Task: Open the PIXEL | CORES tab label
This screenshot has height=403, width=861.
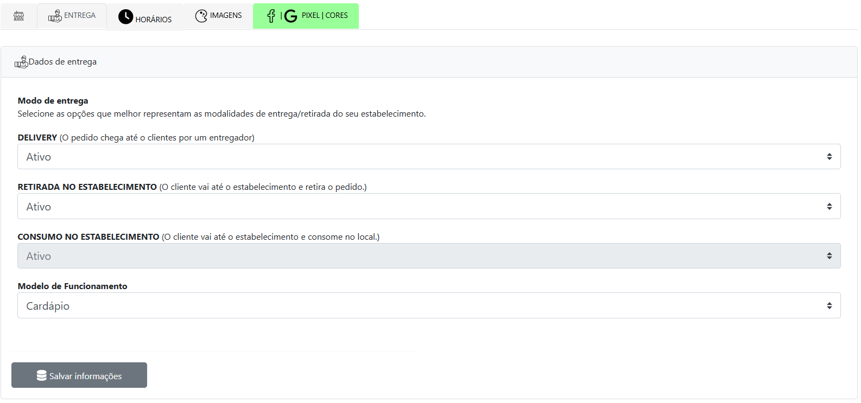Action: click(x=325, y=16)
